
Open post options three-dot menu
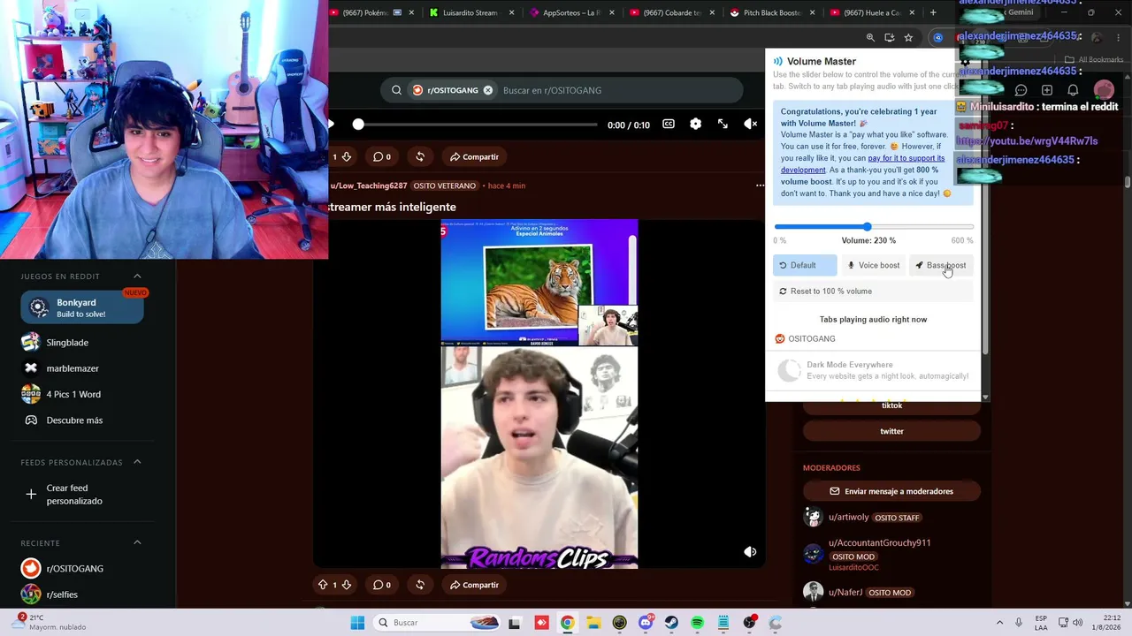point(760,185)
